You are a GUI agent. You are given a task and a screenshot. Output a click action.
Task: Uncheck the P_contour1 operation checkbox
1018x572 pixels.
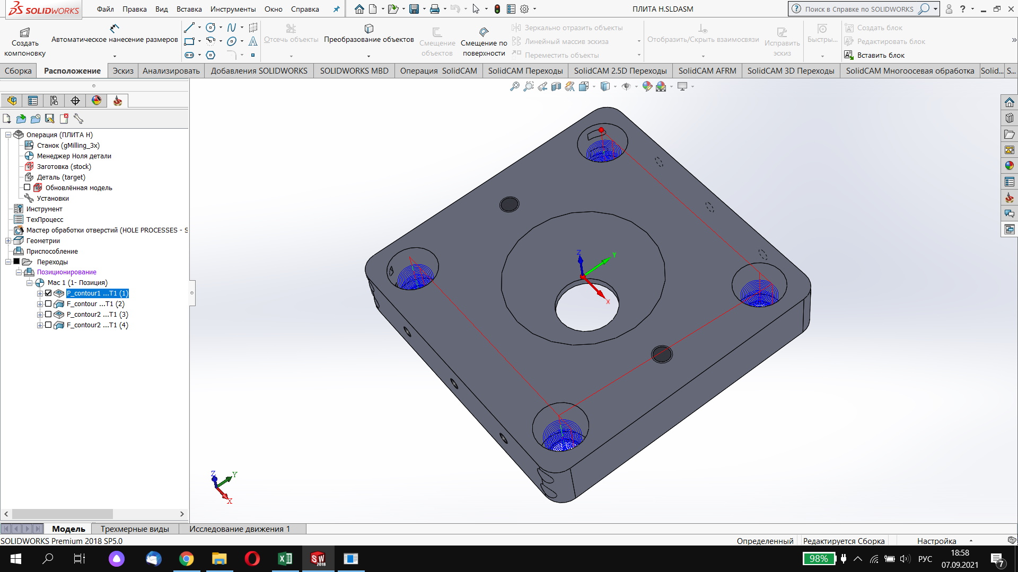click(x=48, y=293)
